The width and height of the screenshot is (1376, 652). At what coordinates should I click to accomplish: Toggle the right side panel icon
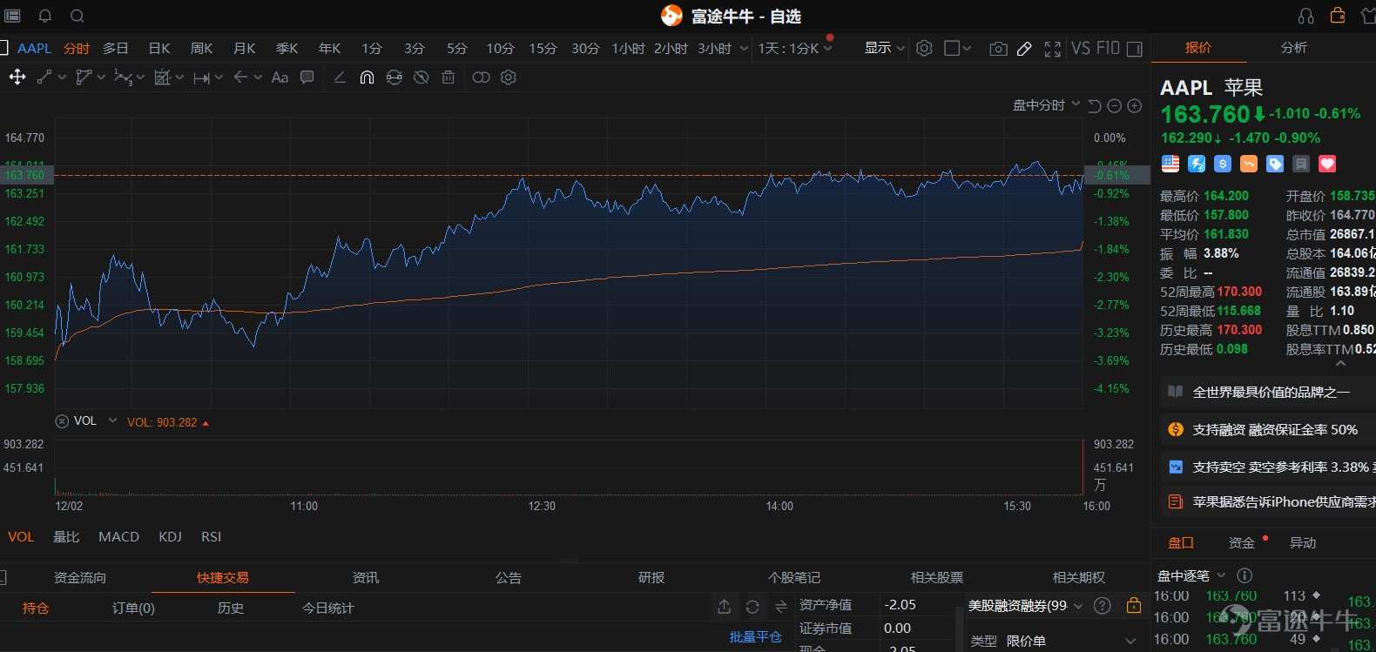[1134, 49]
